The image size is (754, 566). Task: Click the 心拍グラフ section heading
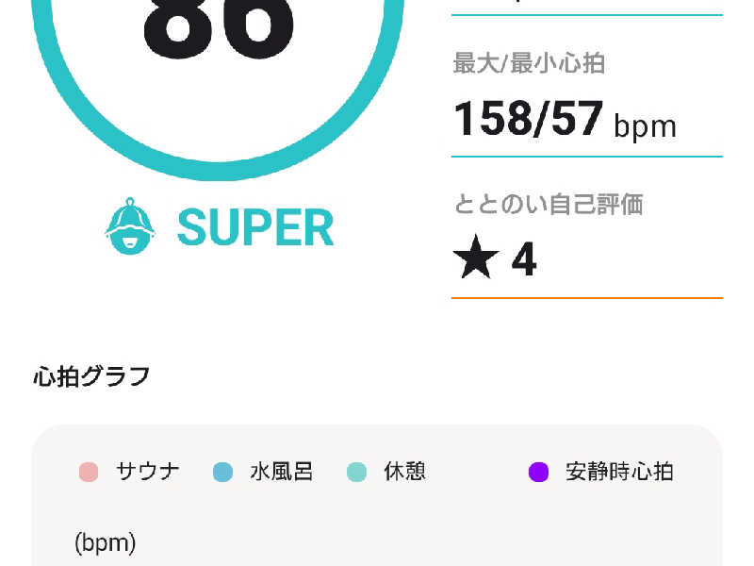pyautogui.click(x=91, y=376)
